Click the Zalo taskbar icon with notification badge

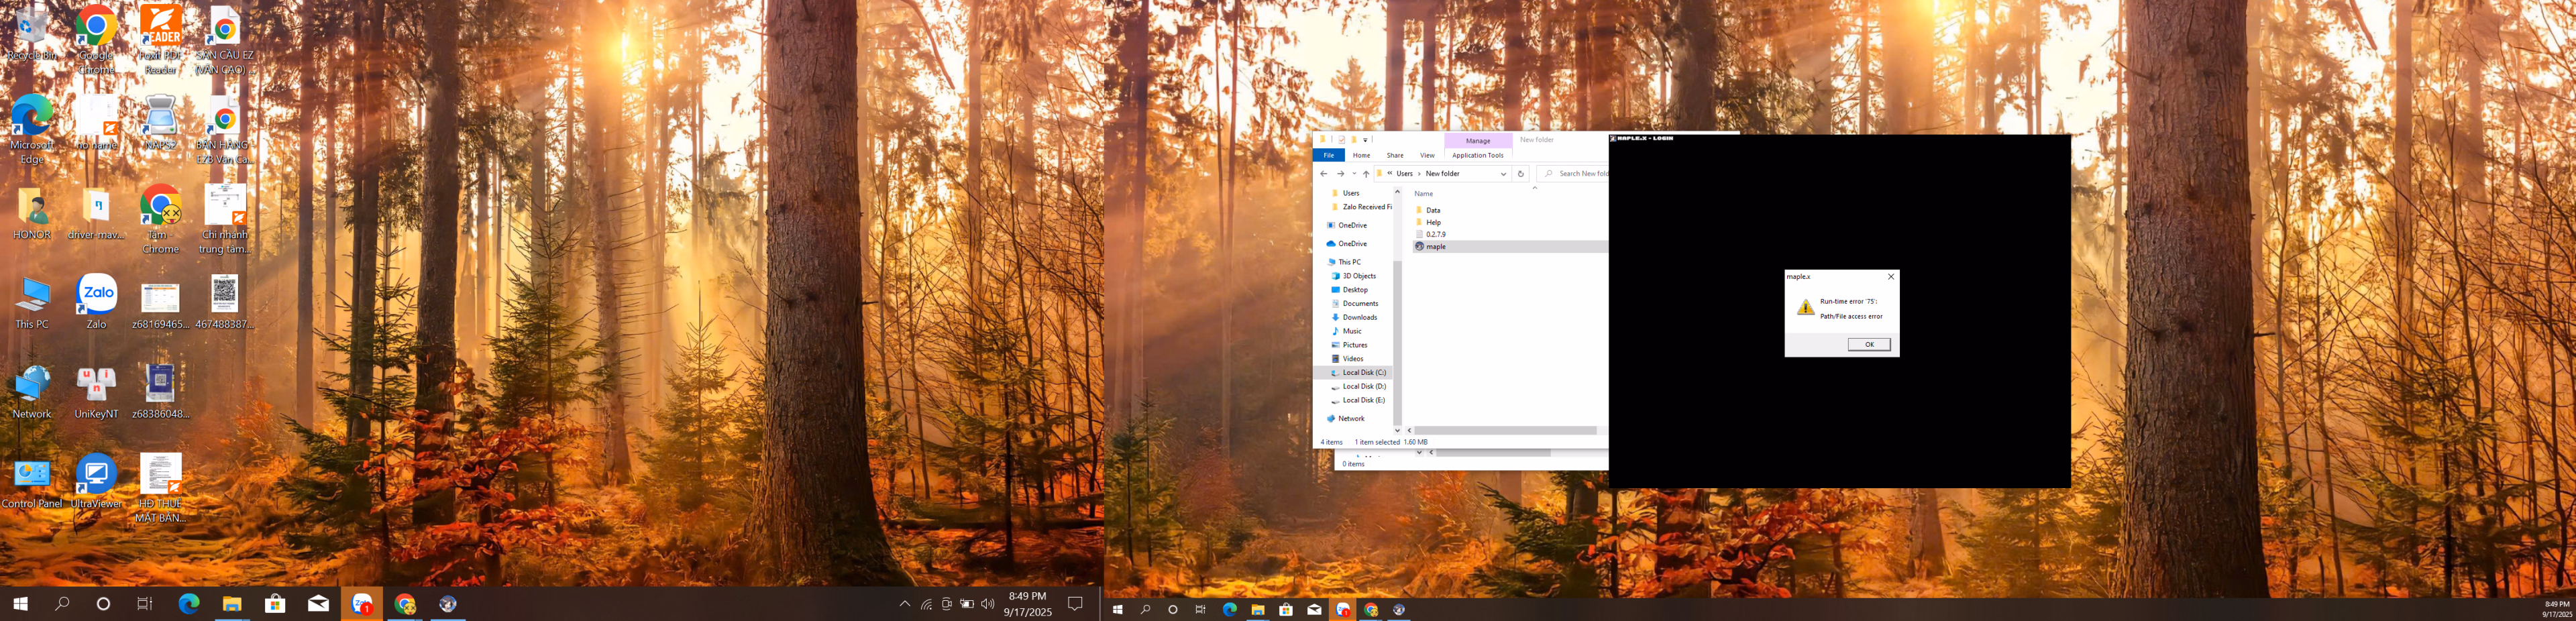pyautogui.click(x=362, y=604)
